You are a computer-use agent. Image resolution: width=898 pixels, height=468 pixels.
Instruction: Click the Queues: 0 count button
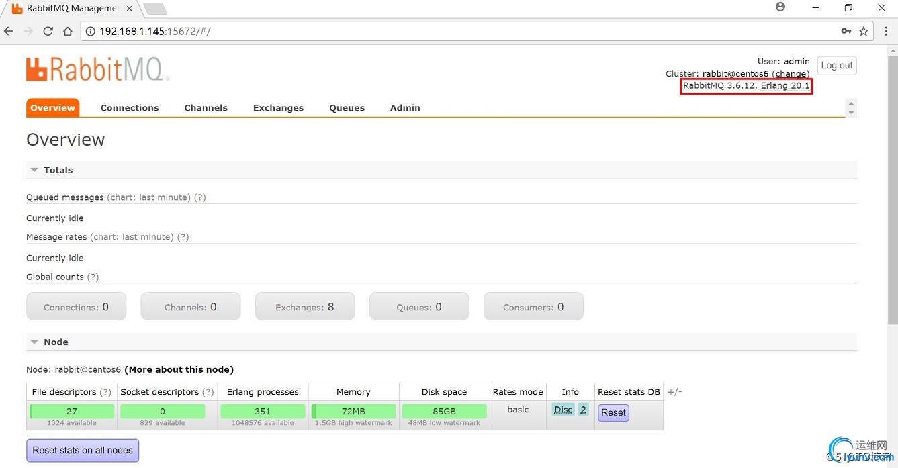point(418,307)
